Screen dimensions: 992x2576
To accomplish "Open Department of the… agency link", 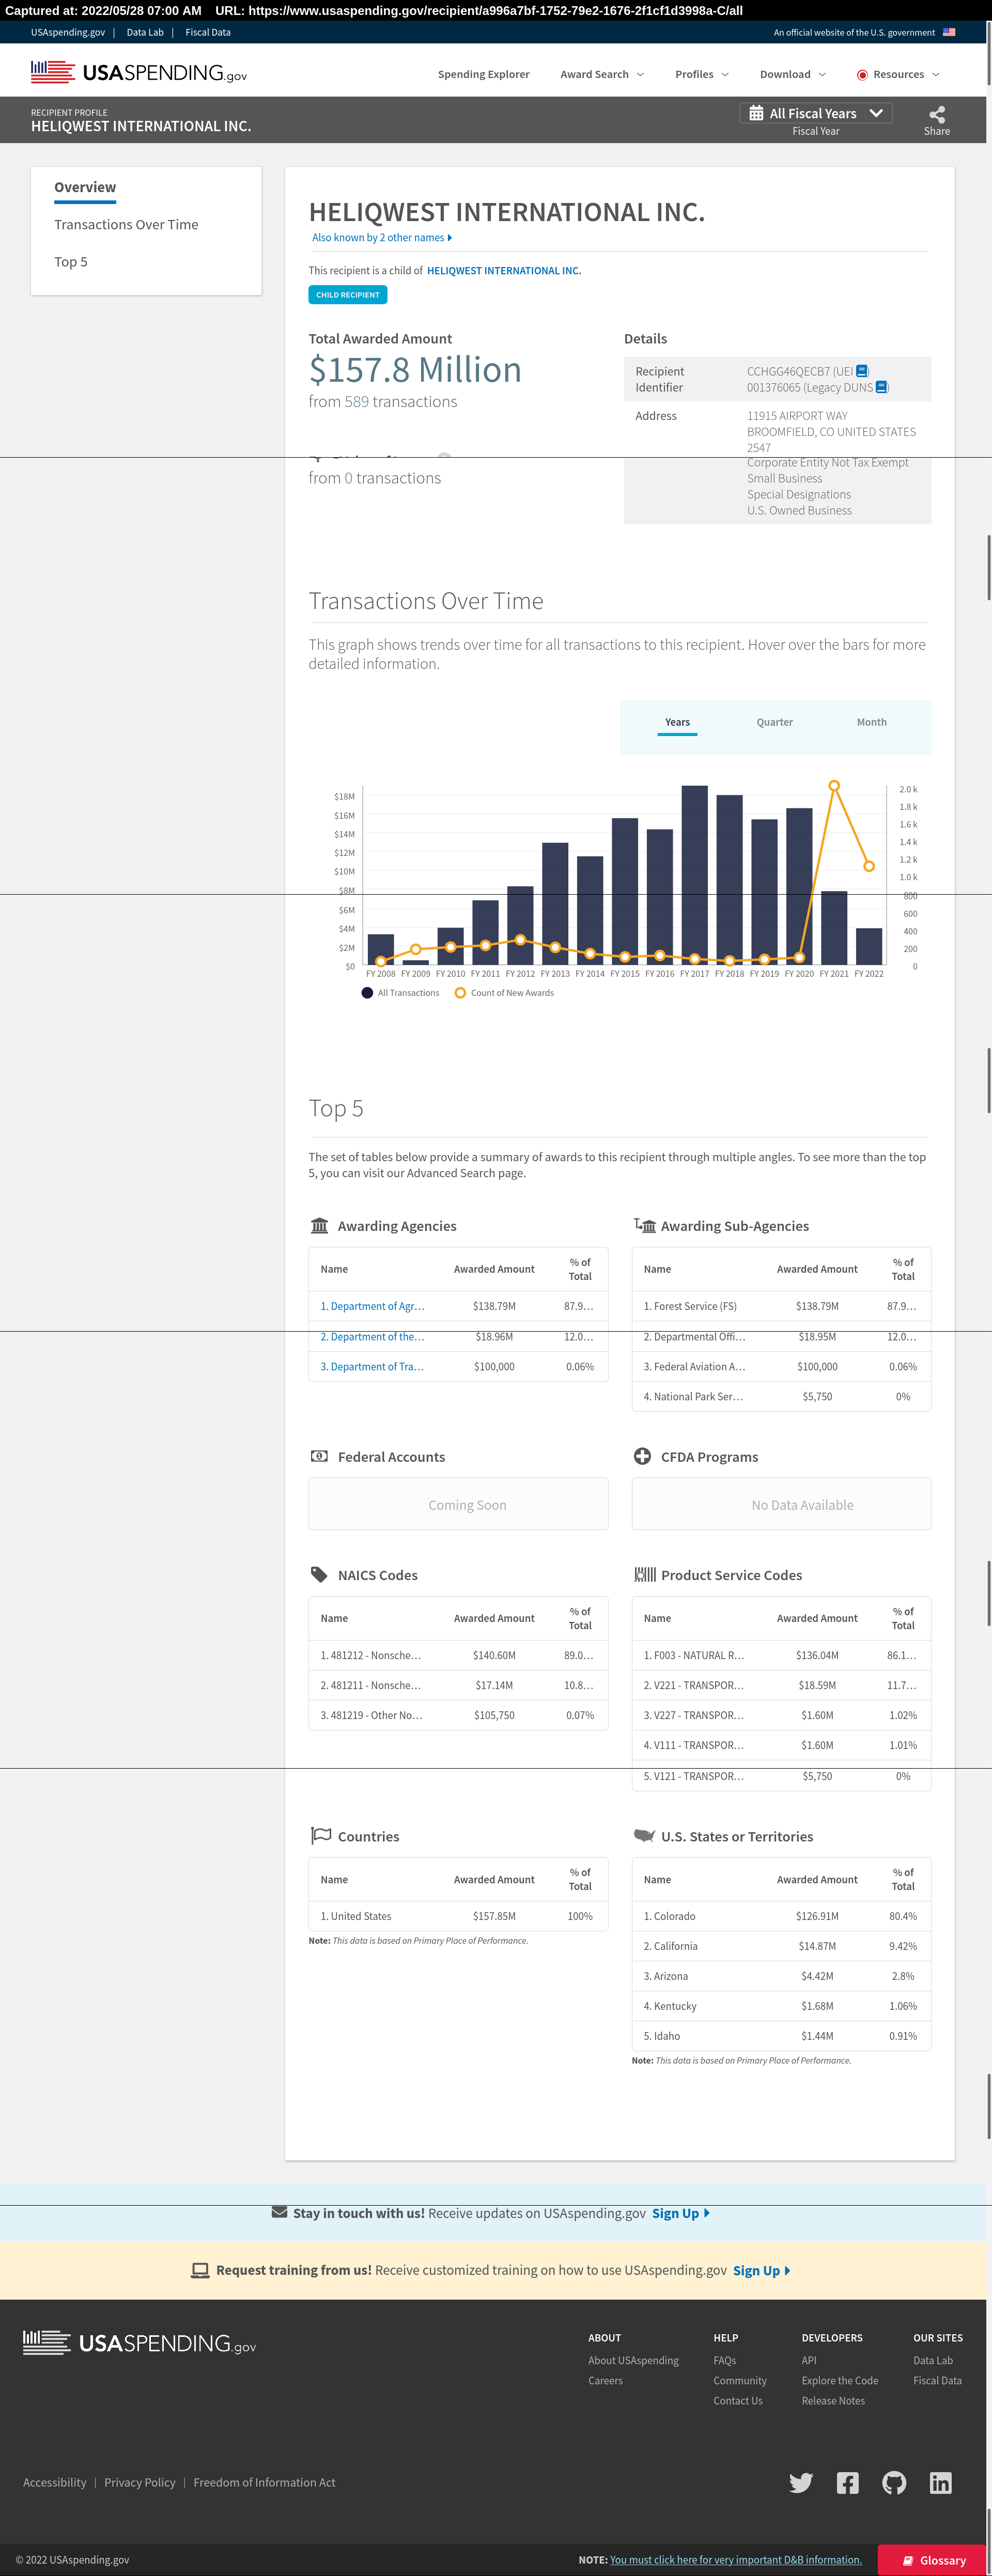I will pyautogui.click(x=372, y=1337).
